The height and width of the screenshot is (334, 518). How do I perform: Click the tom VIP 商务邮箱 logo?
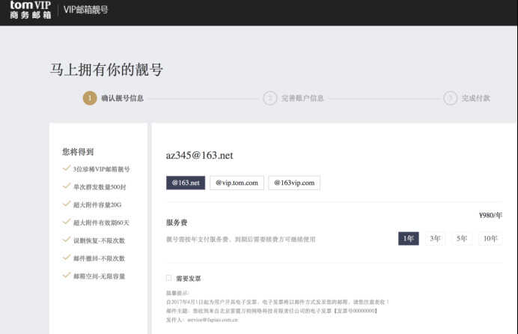click(31, 10)
